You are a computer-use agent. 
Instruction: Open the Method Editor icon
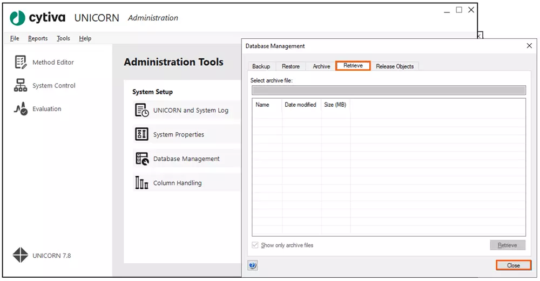click(x=21, y=63)
